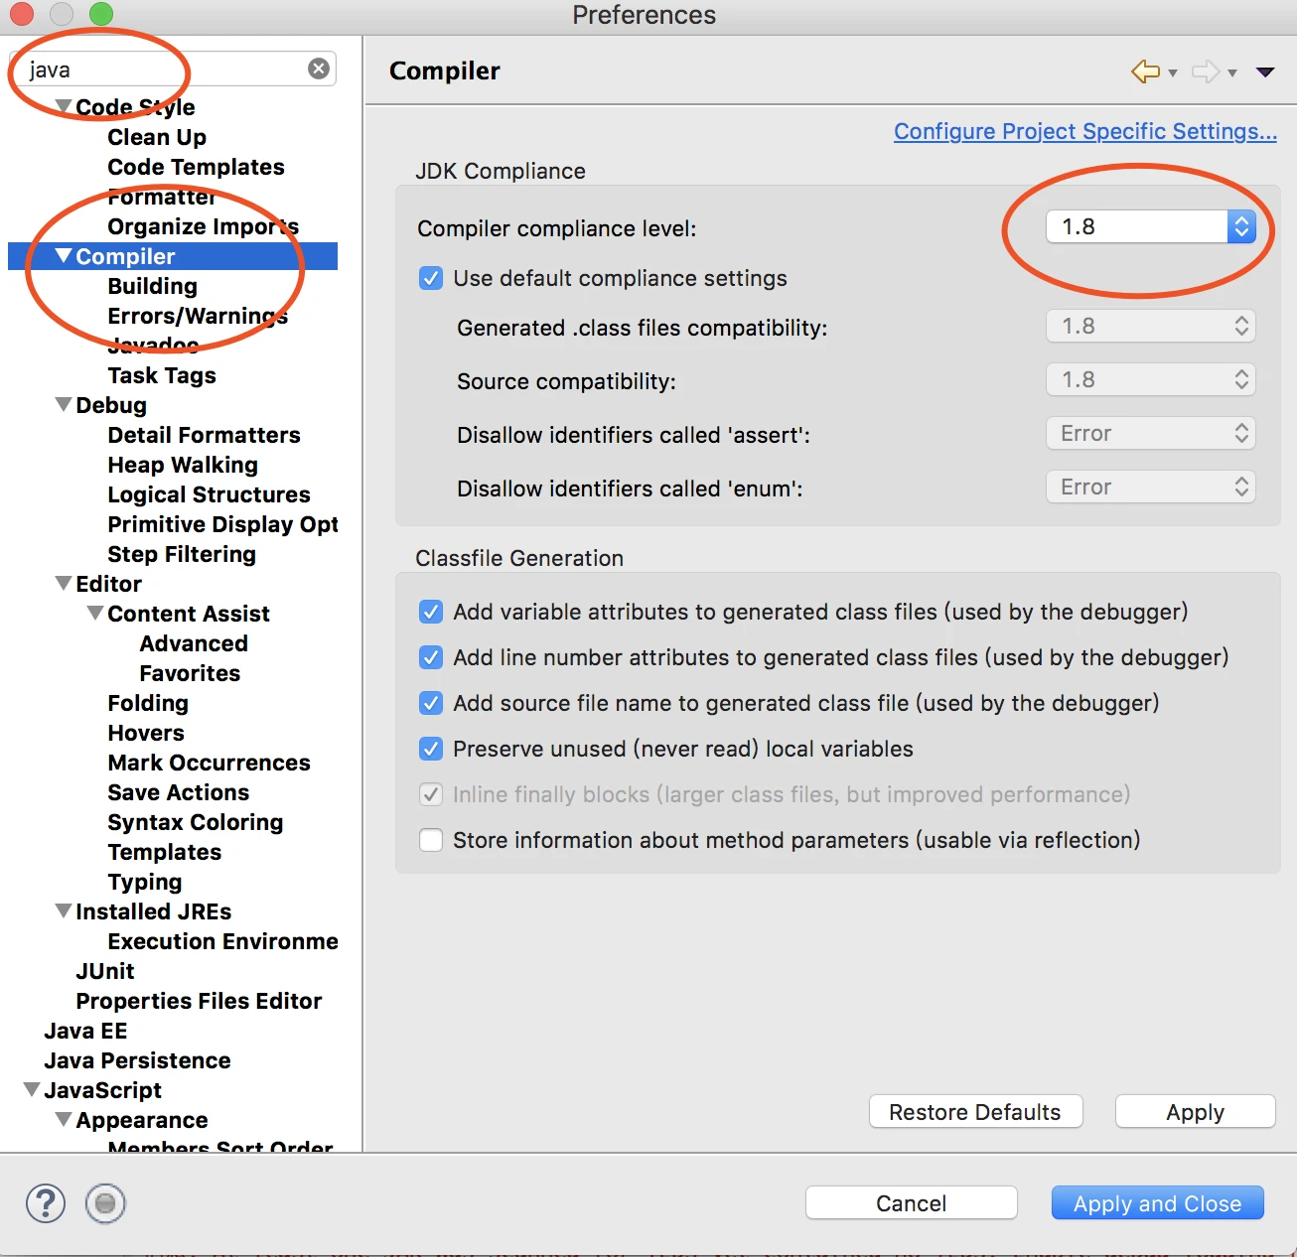Select Syntax Coloring tree item
This screenshot has width=1297, height=1257.
coord(196,822)
